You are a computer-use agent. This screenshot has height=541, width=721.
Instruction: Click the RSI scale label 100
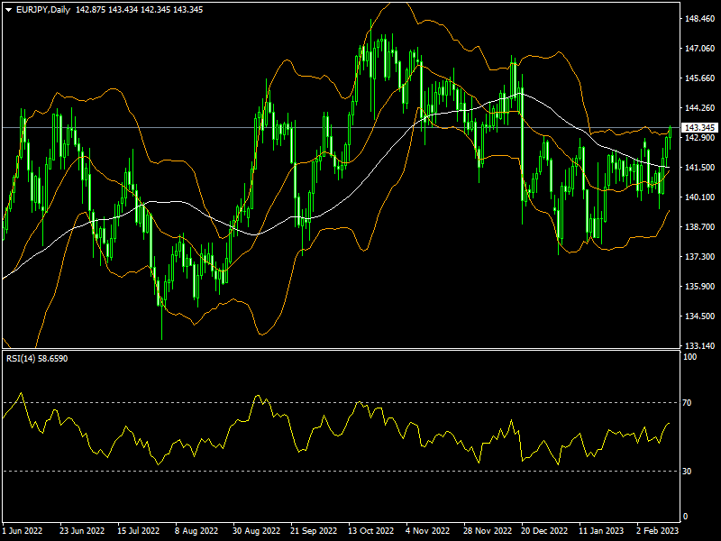pos(689,356)
